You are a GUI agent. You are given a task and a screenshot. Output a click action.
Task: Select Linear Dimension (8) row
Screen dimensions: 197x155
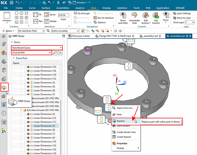click(44, 130)
